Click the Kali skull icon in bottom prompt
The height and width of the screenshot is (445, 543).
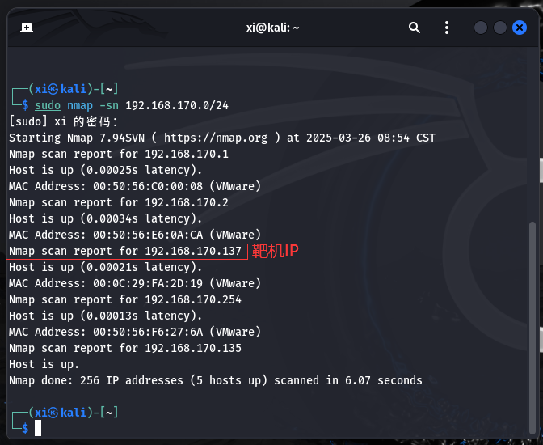click(x=53, y=413)
